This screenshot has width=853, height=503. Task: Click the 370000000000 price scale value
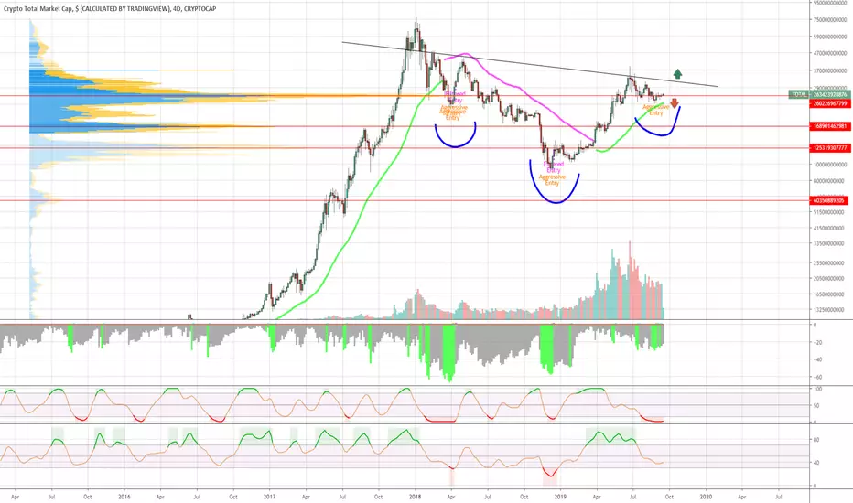pyautogui.click(x=830, y=70)
